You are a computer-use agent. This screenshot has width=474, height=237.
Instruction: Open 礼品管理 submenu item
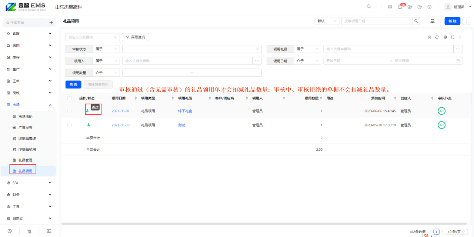click(x=25, y=160)
